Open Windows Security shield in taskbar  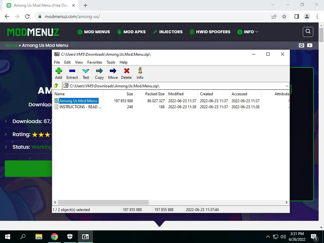pos(70,237)
